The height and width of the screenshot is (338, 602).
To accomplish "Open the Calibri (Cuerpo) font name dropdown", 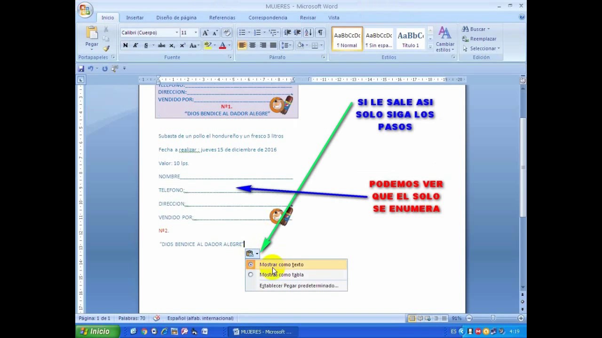I will click(177, 33).
